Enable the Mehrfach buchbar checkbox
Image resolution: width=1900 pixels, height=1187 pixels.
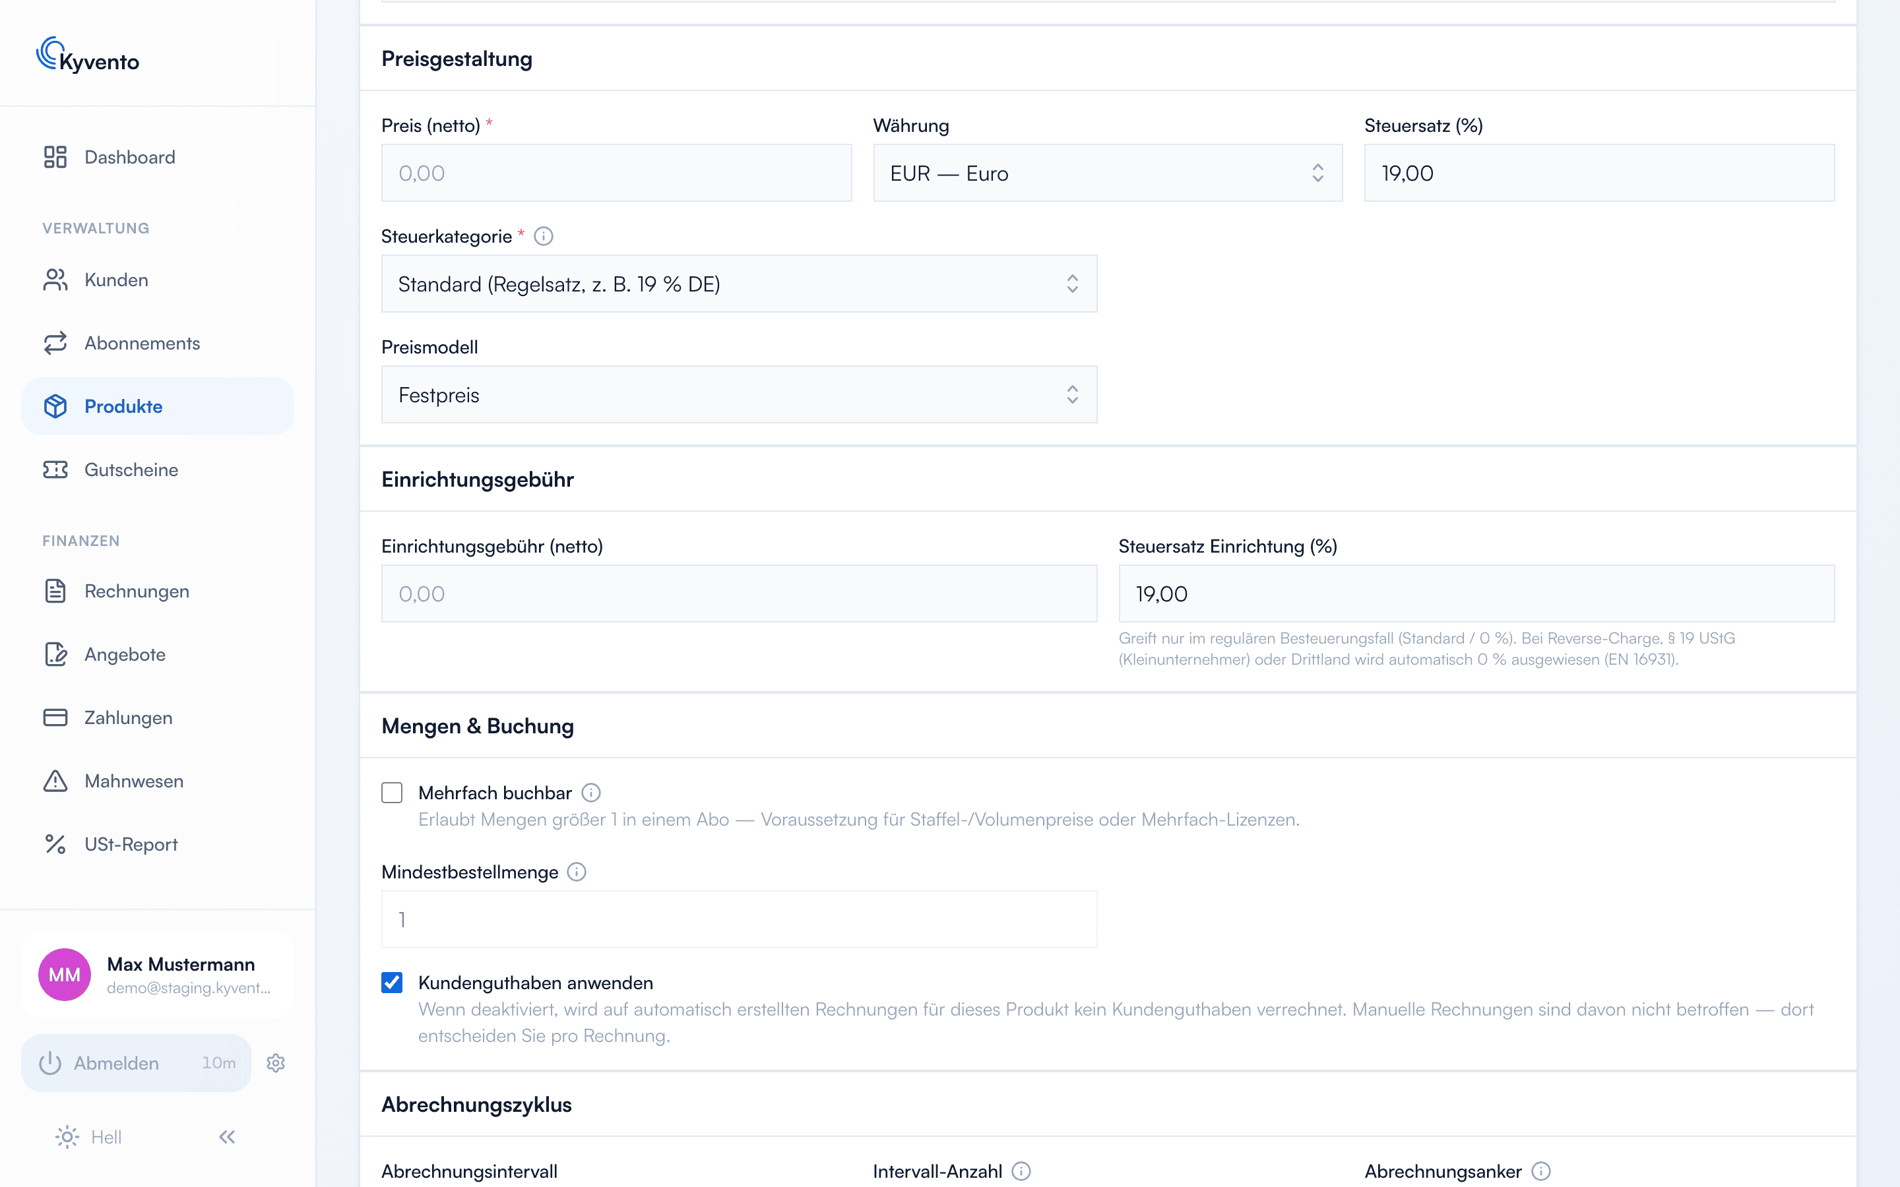392,793
